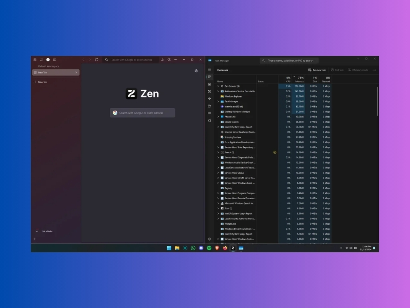
Task: Show hidden icons chevron in system tray
Action: click(341, 248)
